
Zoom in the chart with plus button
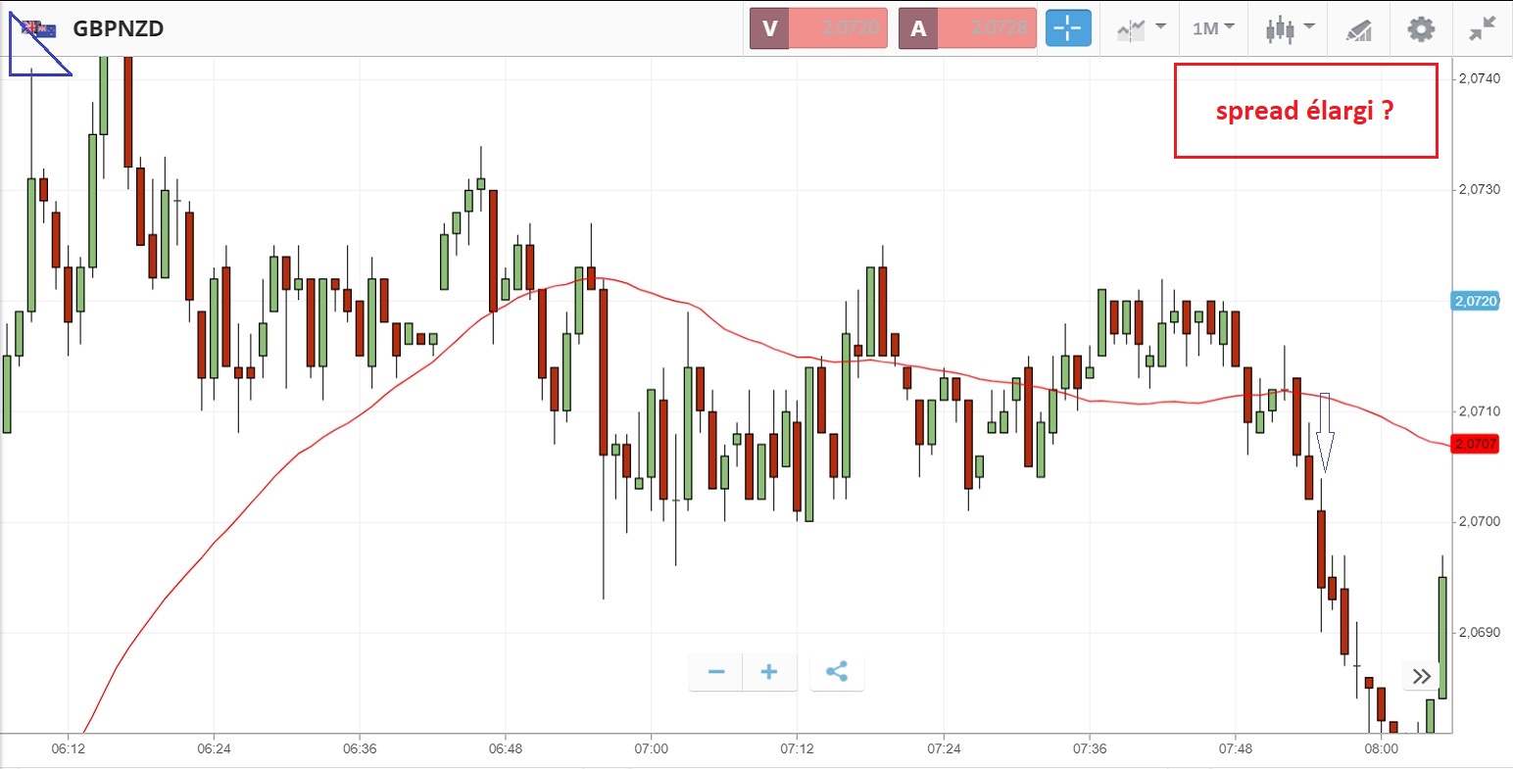[769, 672]
